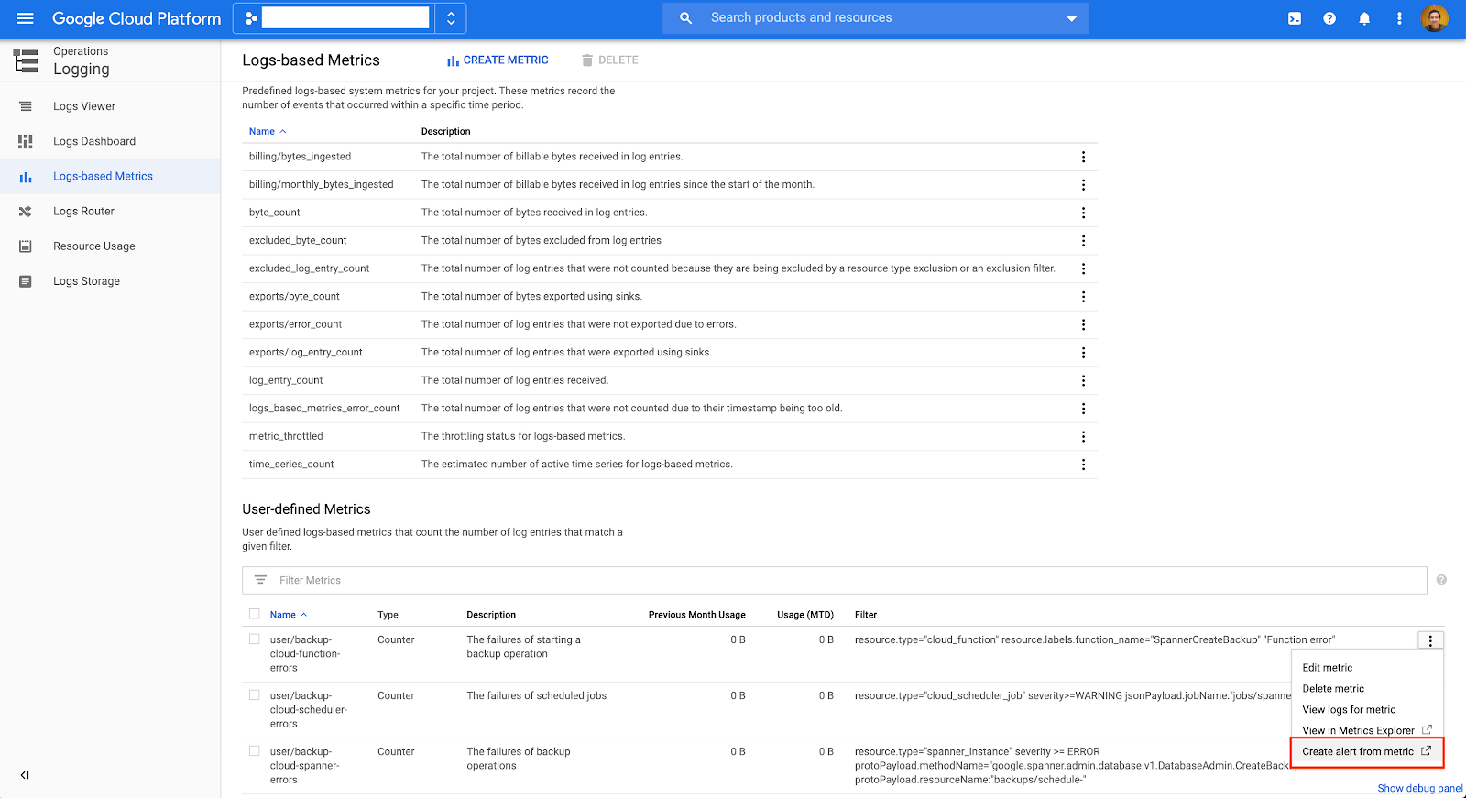
Task: Open user account avatar
Action: click(x=1435, y=18)
